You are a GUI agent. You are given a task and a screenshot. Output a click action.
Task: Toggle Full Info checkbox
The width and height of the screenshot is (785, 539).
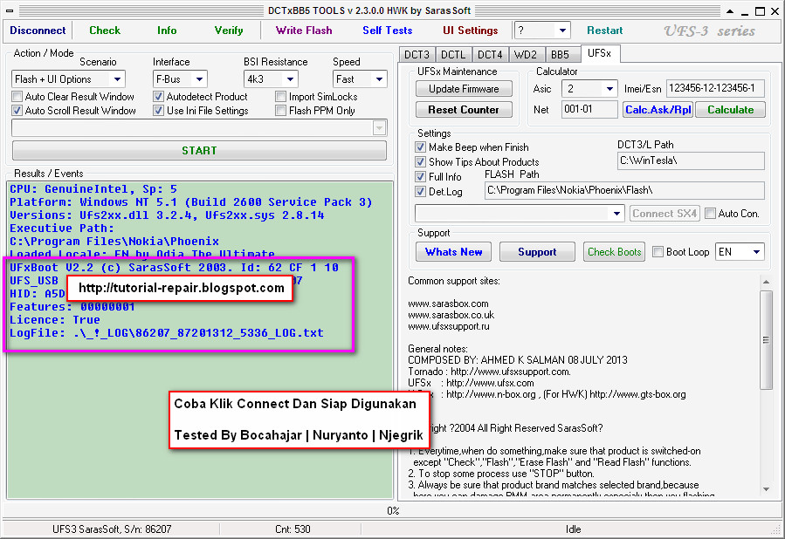[421, 176]
